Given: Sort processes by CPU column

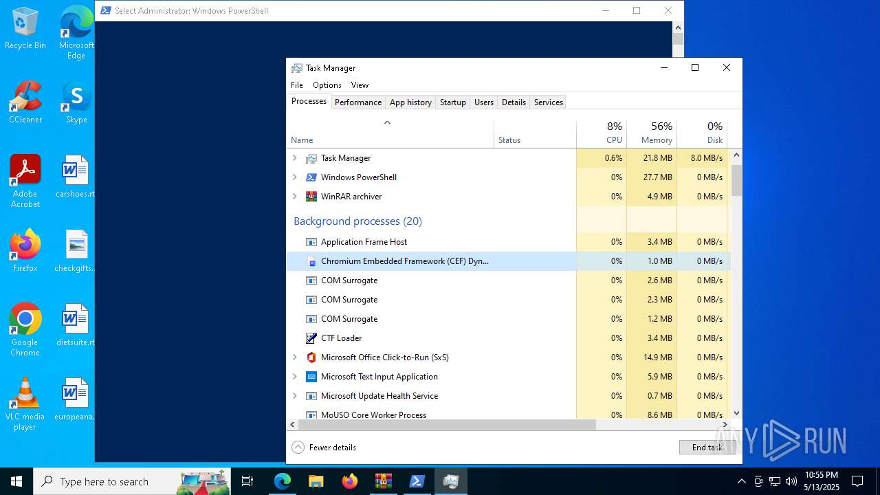Looking at the screenshot, I should [x=602, y=133].
